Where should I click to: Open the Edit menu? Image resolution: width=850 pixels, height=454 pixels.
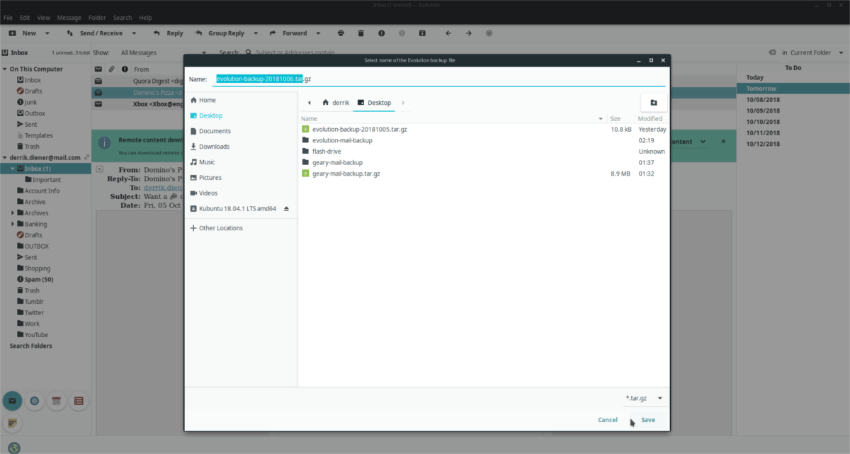point(25,17)
